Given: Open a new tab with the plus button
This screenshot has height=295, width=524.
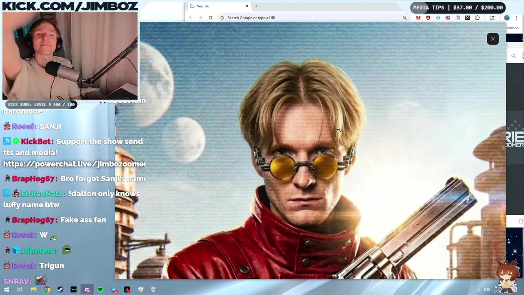Looking at the screenshot, I should (x=257, y=6).
